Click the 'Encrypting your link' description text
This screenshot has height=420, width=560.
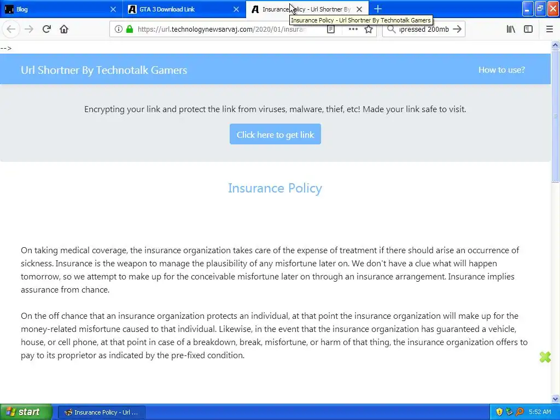click(275, 109)
